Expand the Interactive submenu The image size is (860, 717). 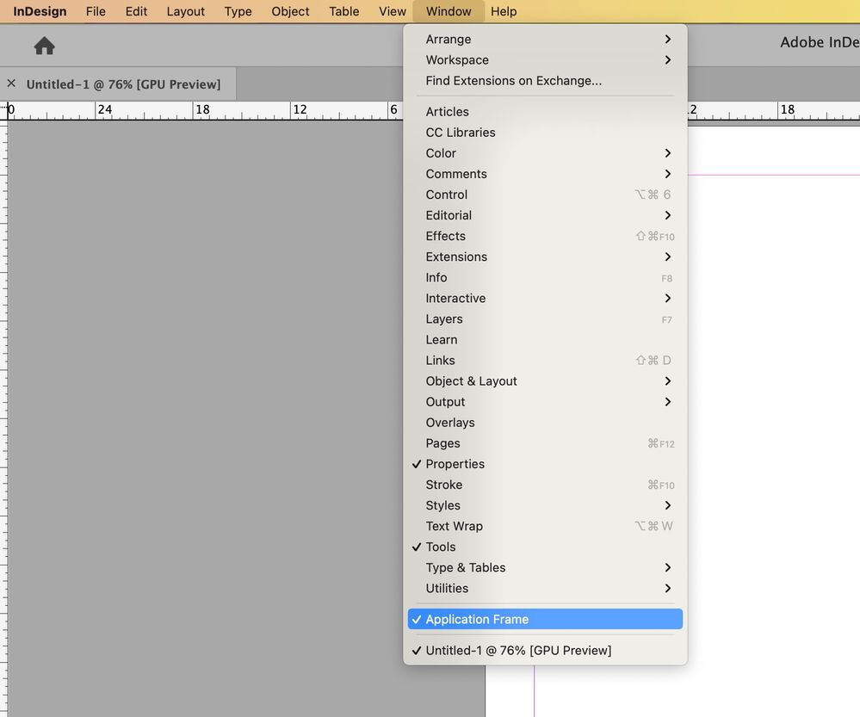pos(545,299)
